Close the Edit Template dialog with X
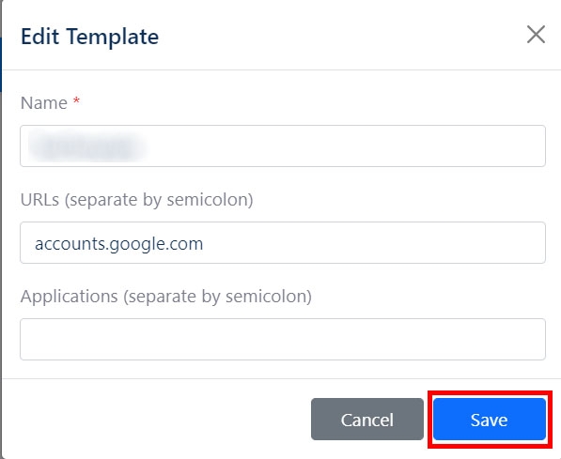This screenshot has height=459, width=561. (536, 35)
